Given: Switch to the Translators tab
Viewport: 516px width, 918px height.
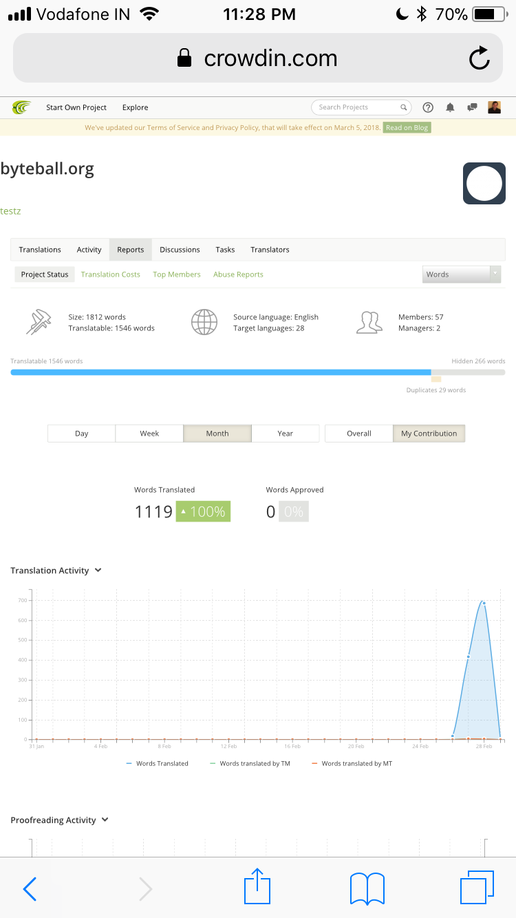Looking at the screenshot, I should [x=270, y=250].
